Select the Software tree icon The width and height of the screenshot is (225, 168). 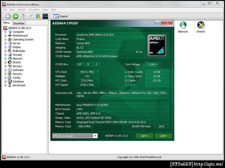10,70
